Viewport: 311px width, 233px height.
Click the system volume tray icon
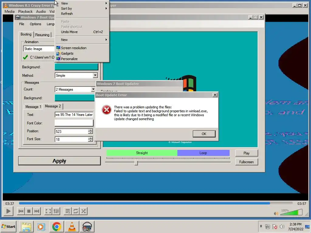tap(282, 226)
